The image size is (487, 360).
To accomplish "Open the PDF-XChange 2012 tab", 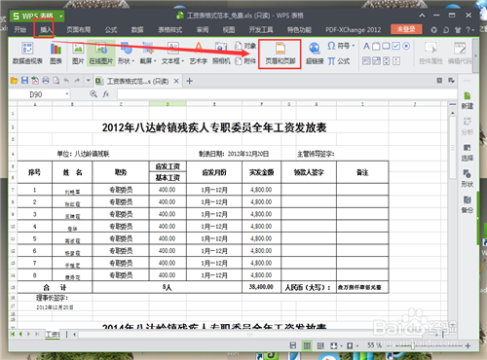I will (x=354, y=30).
